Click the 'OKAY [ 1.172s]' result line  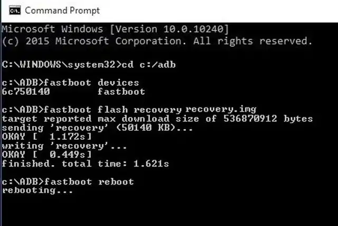(47, 137)
